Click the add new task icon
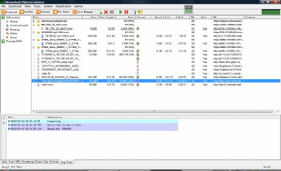The image size is (281, 171). tap(100, 12)
